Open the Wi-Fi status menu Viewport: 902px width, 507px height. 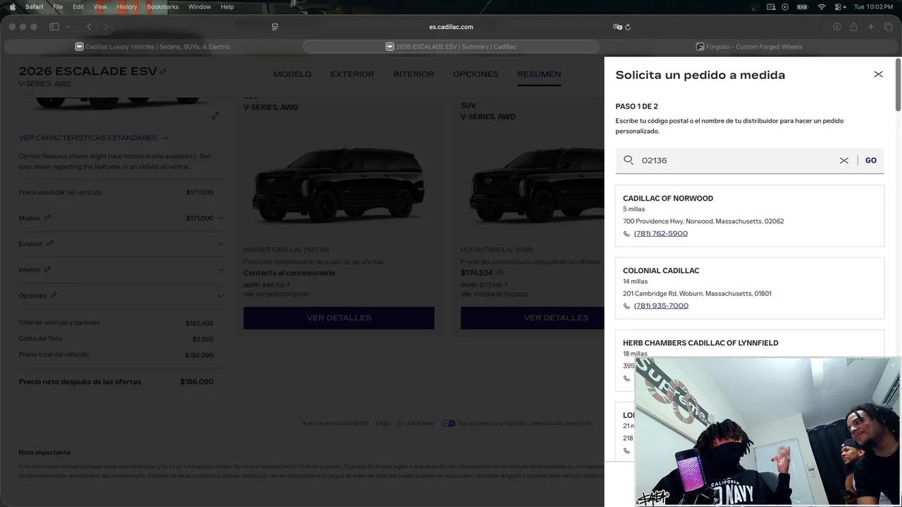point(822,7)
